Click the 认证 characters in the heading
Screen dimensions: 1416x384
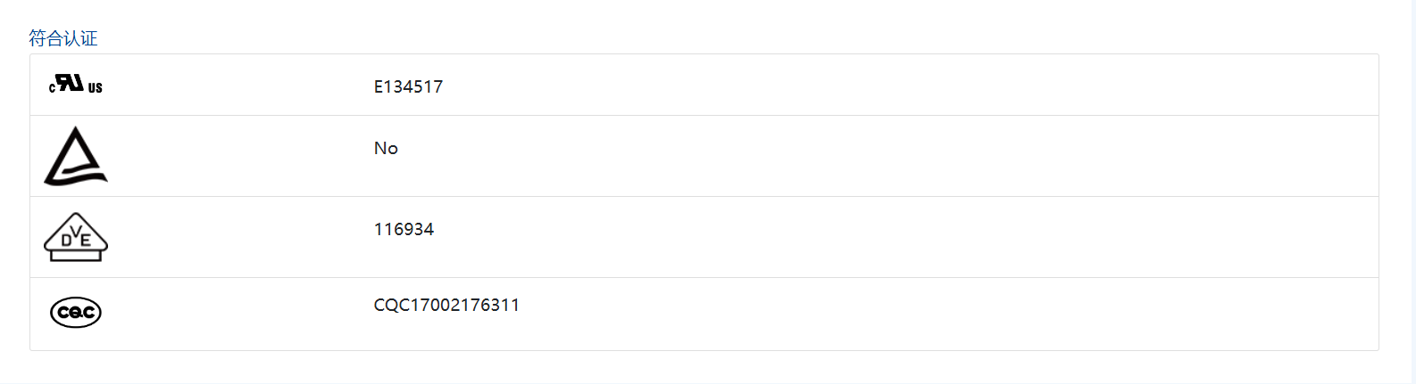click(80, 38)
